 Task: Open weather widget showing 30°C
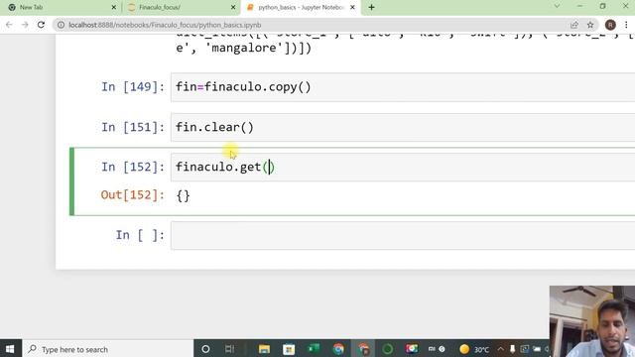point(474,349)
